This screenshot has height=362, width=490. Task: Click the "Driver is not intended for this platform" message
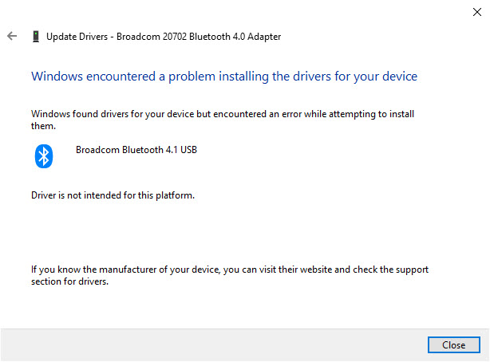pos(113,195)
